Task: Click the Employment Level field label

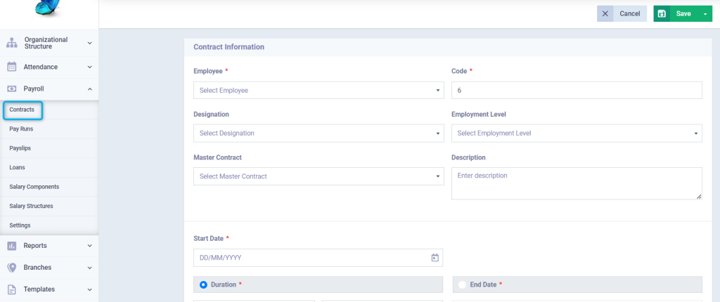Action: pyautogui.click(x=478, y=114)
